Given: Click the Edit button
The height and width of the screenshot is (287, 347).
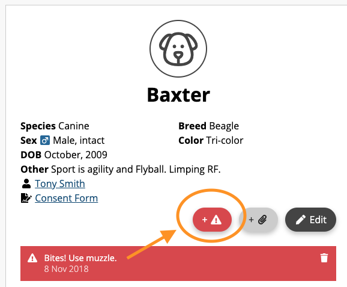Looking at the screenshot, I should point(310,220).
